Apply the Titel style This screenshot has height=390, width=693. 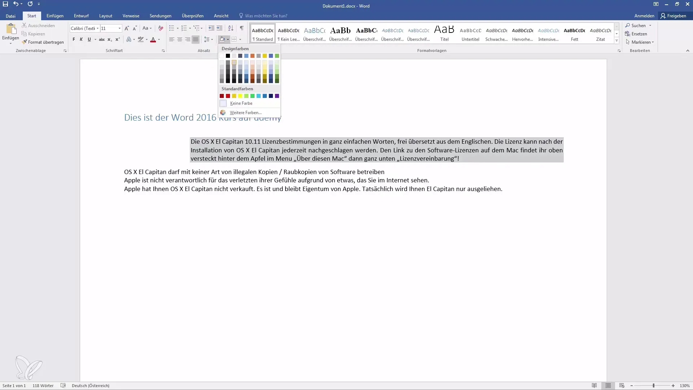click(444, 34)
